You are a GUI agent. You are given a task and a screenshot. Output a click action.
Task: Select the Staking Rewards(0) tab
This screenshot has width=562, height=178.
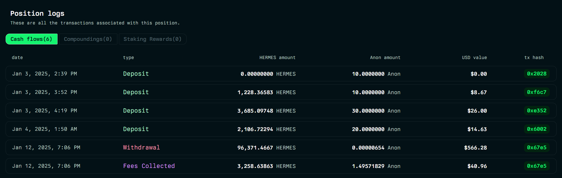coord(152,39)
